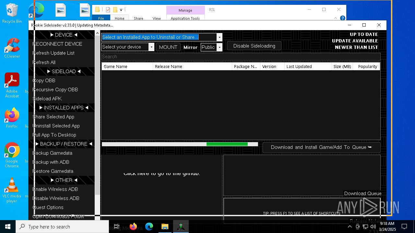Open the Mirror Public dropdown
Image resolution: width=415 pixels, height=233 pixels.
(x=219, y=47)
